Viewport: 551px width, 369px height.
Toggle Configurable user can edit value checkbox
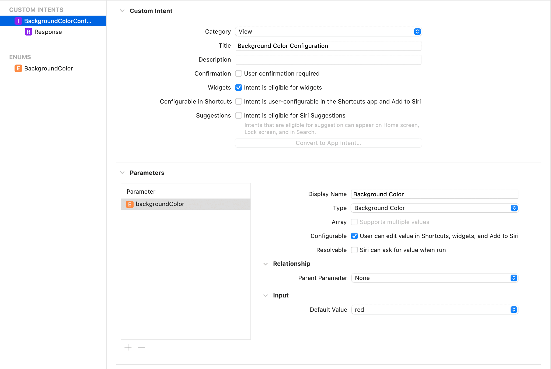(354, 236)
